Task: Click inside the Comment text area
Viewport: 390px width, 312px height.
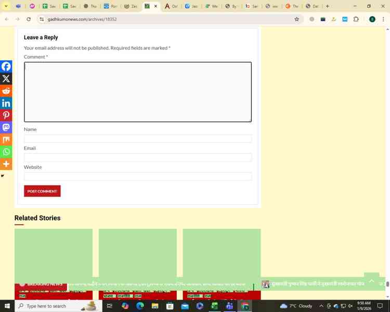Action: tap(137, 92)
